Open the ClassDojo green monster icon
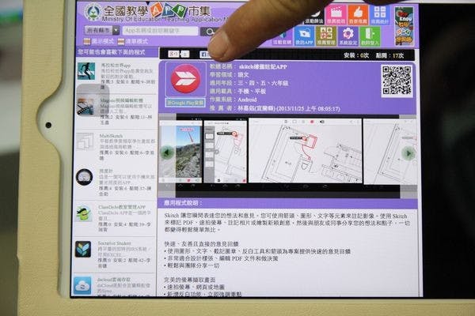Screen dimensions: 475x316 [x=84, y=213]
